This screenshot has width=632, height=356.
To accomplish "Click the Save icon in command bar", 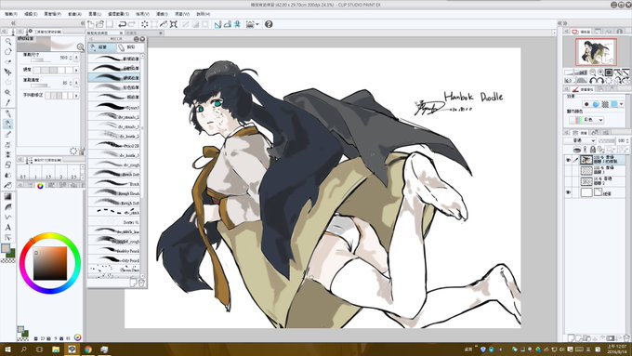I will [x=110, y=24].
